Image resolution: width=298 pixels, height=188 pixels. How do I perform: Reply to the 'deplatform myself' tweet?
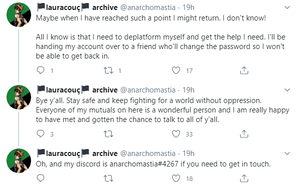click(41, 70)
